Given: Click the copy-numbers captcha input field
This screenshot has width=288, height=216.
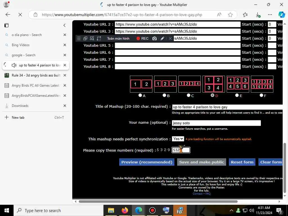Looking at the screenshot, I should point(181,150).
